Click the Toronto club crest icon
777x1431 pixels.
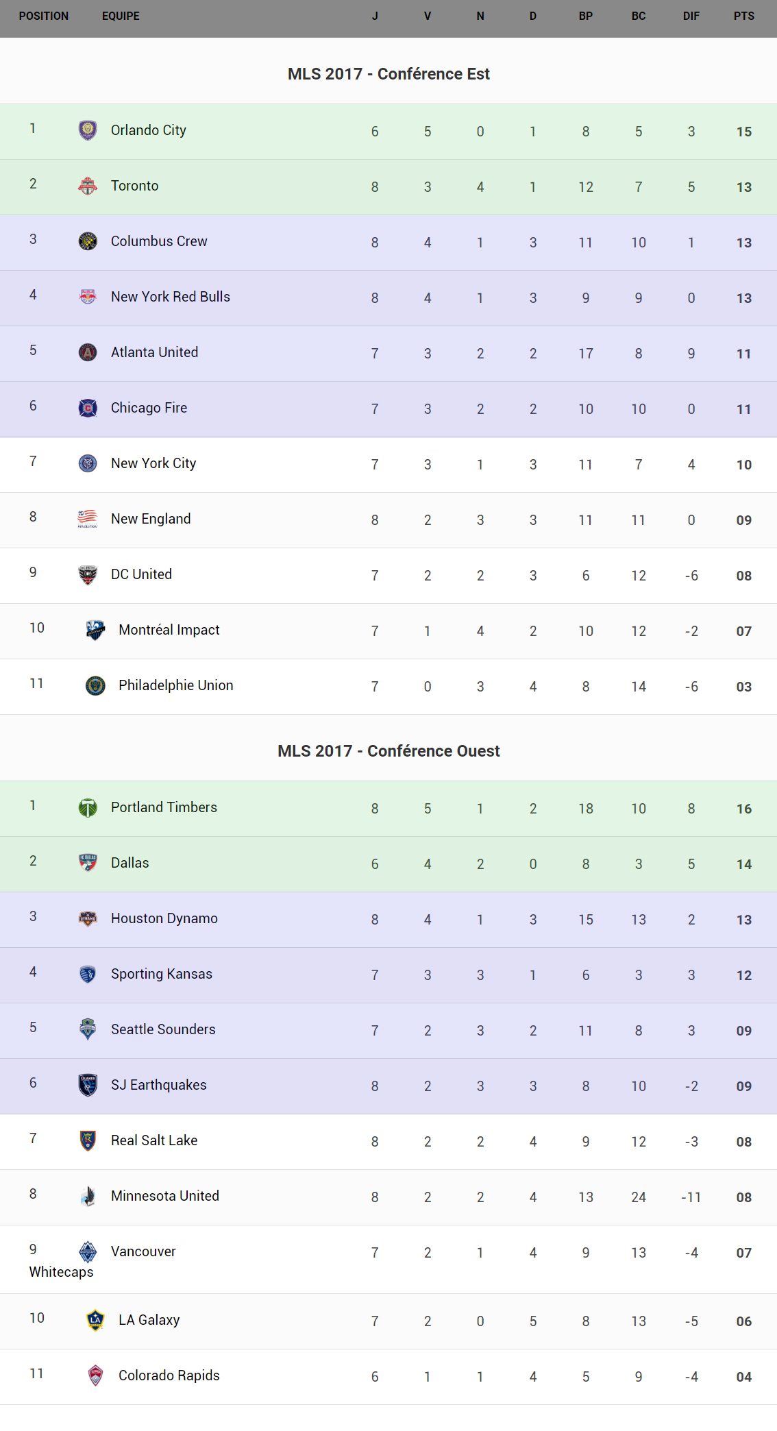pyautogui.click(x=88, y=186)
